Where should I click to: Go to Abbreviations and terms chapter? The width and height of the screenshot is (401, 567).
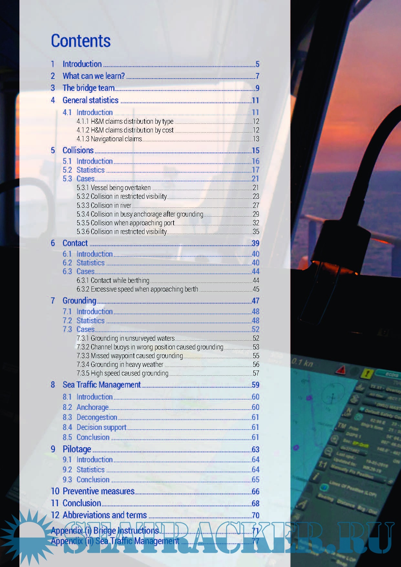[104, 515]
